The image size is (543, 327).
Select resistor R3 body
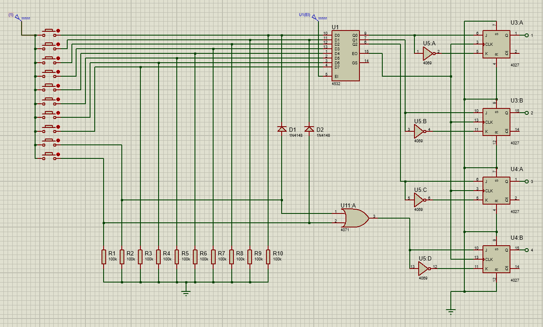(140, 257)
